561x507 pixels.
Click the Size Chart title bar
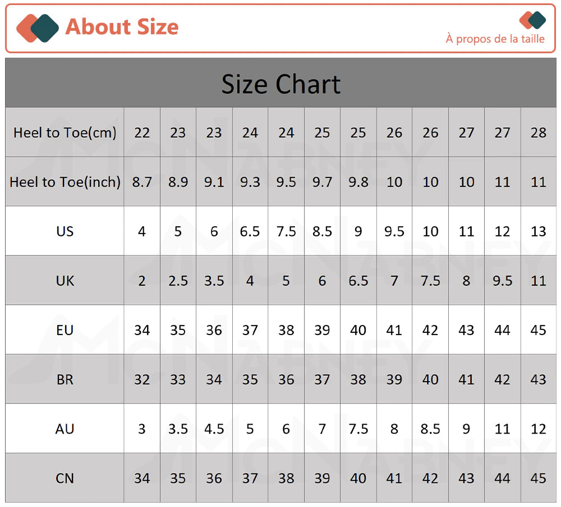[281, 82]
